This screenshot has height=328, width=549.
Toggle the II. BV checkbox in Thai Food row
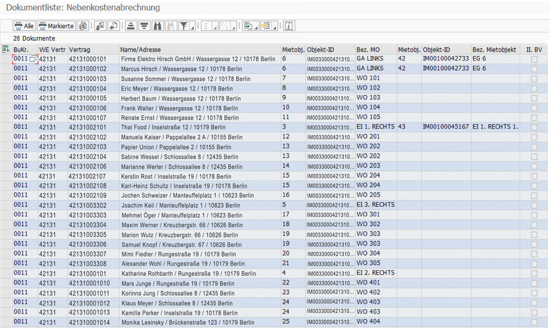click(534, 127)
